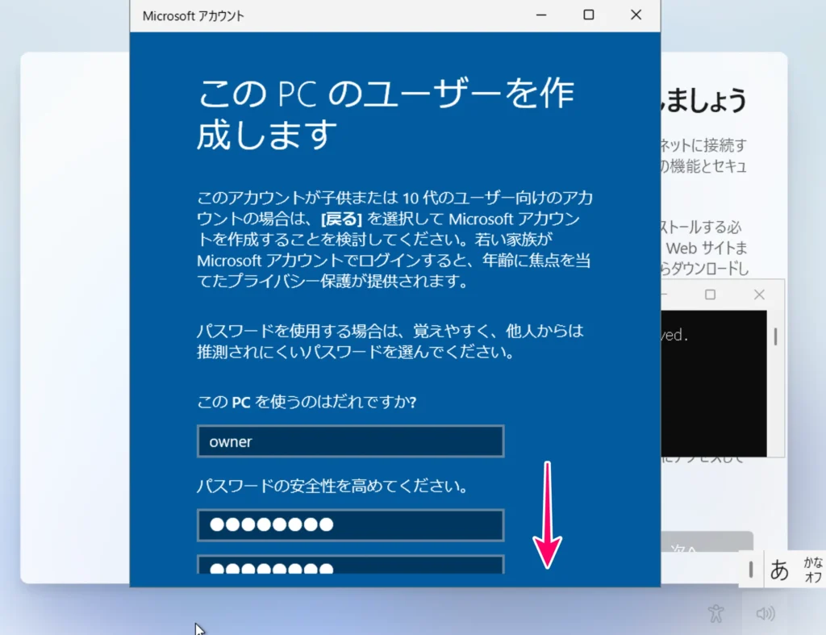The width and height of the screenshot is (826, 635).
Task: Maximize the black console window
Action: [x=710, y=295]
